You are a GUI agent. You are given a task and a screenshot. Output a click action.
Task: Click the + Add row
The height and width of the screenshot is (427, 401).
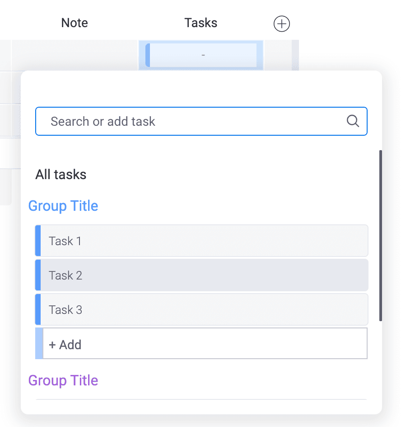(x=201, y=343)
